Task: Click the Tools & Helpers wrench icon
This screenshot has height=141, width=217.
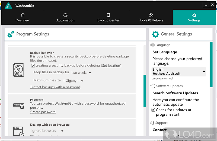Action: coord(151,15)
